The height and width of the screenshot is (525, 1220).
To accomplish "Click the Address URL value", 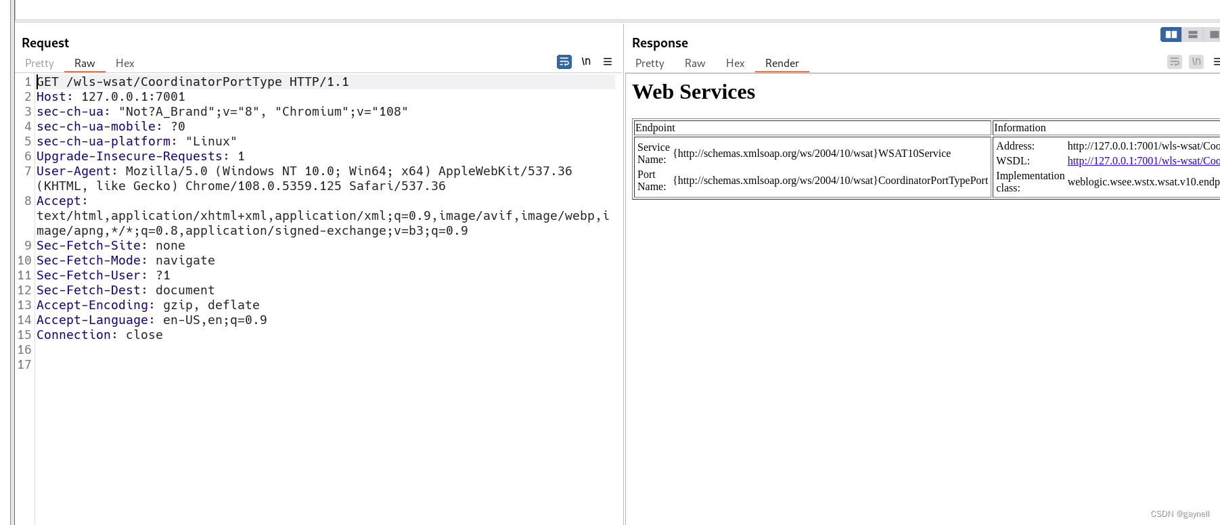I will tap(1144, 146).
